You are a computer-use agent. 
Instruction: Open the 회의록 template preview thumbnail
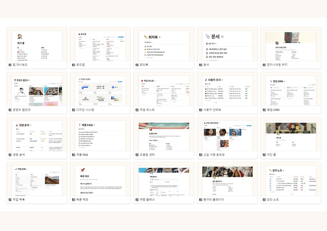tap(164, 46)
